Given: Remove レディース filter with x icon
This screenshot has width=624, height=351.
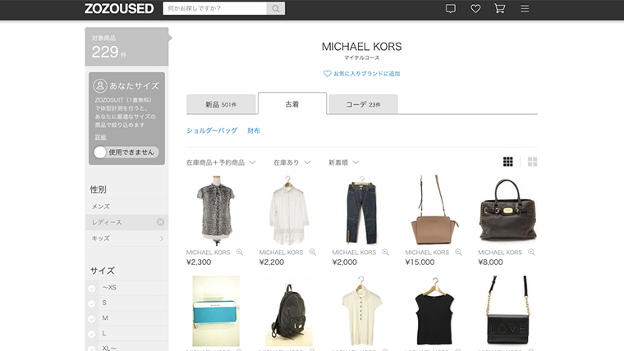Looking at the screenshot, I should pos(160,221).
